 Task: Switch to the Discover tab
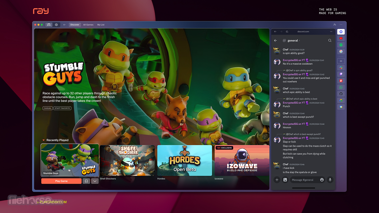coord(75,25)
